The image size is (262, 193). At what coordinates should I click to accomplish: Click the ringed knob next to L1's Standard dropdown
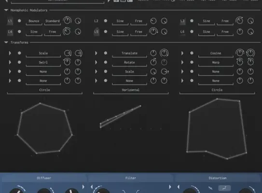tap(67, 21)
